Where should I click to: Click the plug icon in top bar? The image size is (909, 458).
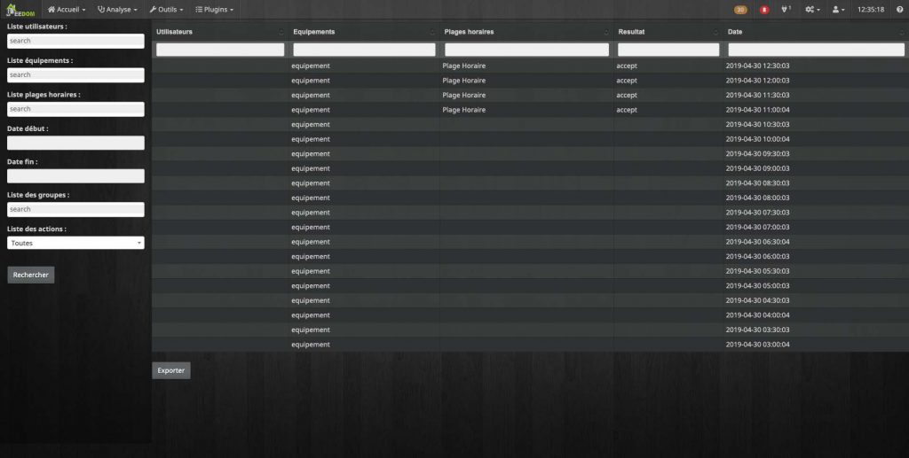tap(786, 9)
